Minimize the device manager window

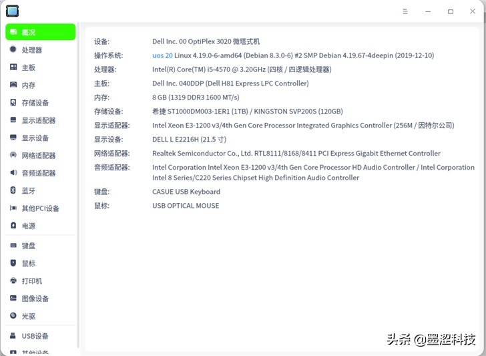pyautogui.click(x=428, y=11)
